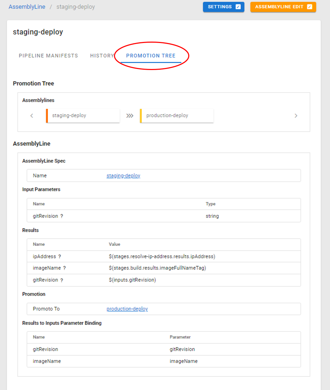Image resolution: width=330 pixels, height=390 pixels.
Task: Click the edit icon on Settings button
Action: pyautogui.click(x=238, y=7)
